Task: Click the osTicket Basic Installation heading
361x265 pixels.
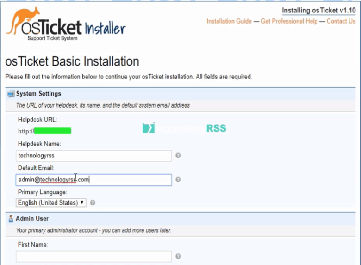Action: [72, 61]
